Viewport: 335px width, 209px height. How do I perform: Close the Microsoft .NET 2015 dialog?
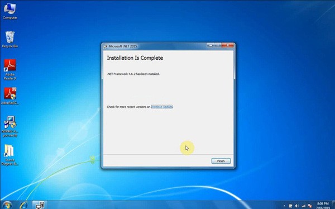tap(227, 45)
